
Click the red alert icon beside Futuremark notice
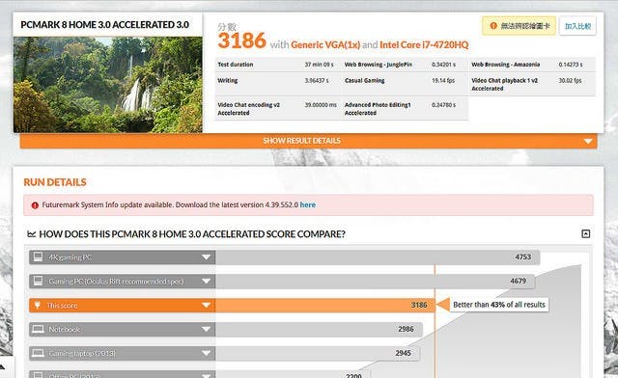click(x=35, y=205)
